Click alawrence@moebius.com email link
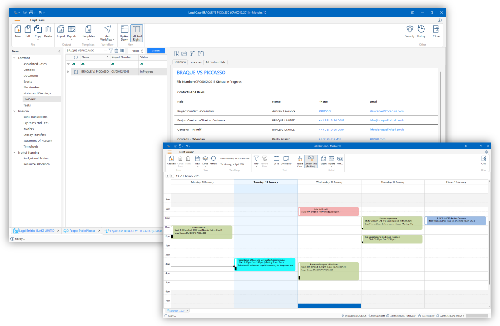This screenshot has height=326, width=500. (x=386, y=111)
